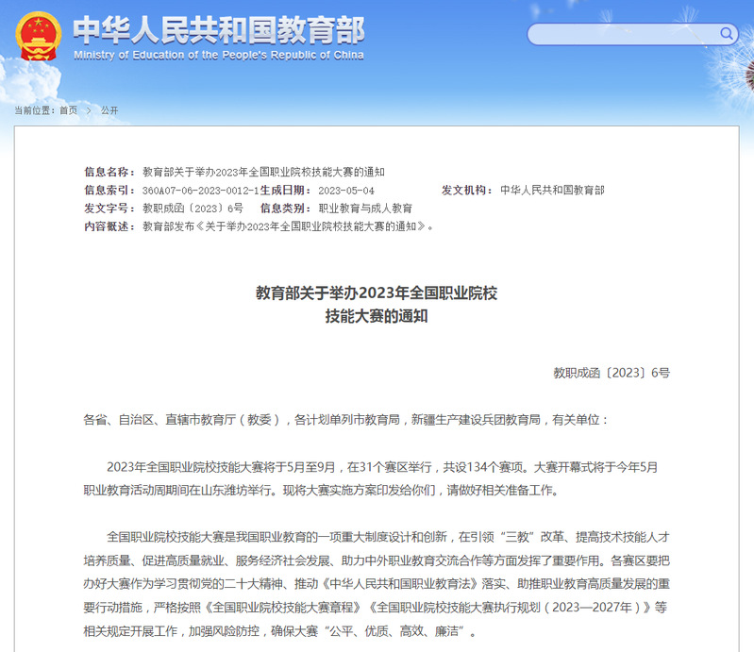Click the paragraph starting 2023年全国职业院校技能大赛将于5月
754x652 pixels.
coord(377,478)
